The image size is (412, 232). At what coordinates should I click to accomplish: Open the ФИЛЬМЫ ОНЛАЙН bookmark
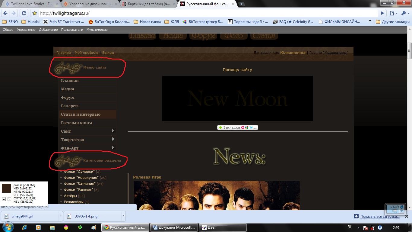pos(339,22)
